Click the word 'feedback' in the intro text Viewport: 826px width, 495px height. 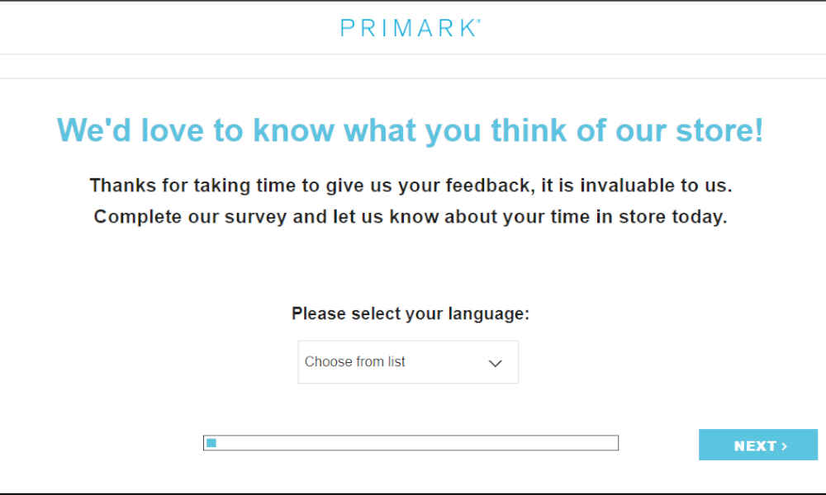pyautogui.click(x=490, y=185)
